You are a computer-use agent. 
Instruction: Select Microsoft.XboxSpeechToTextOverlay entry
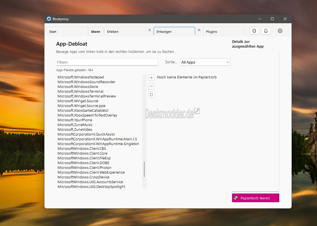(87, 115)
